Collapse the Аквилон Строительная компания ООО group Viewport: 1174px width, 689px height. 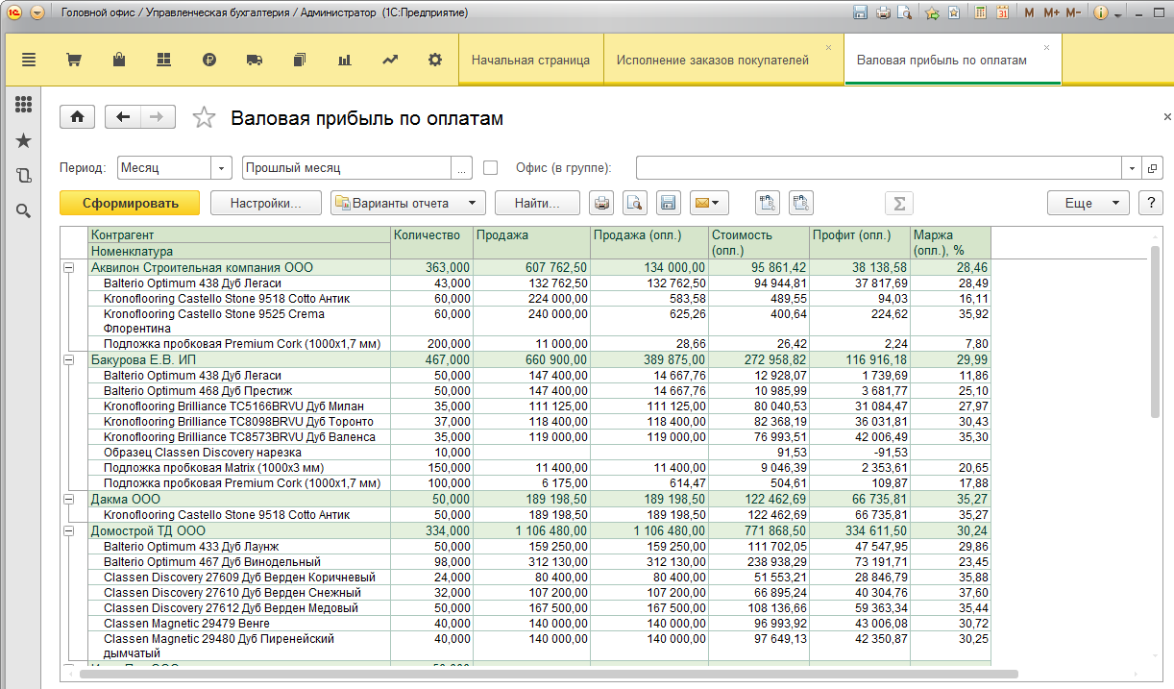pos(68,268)
